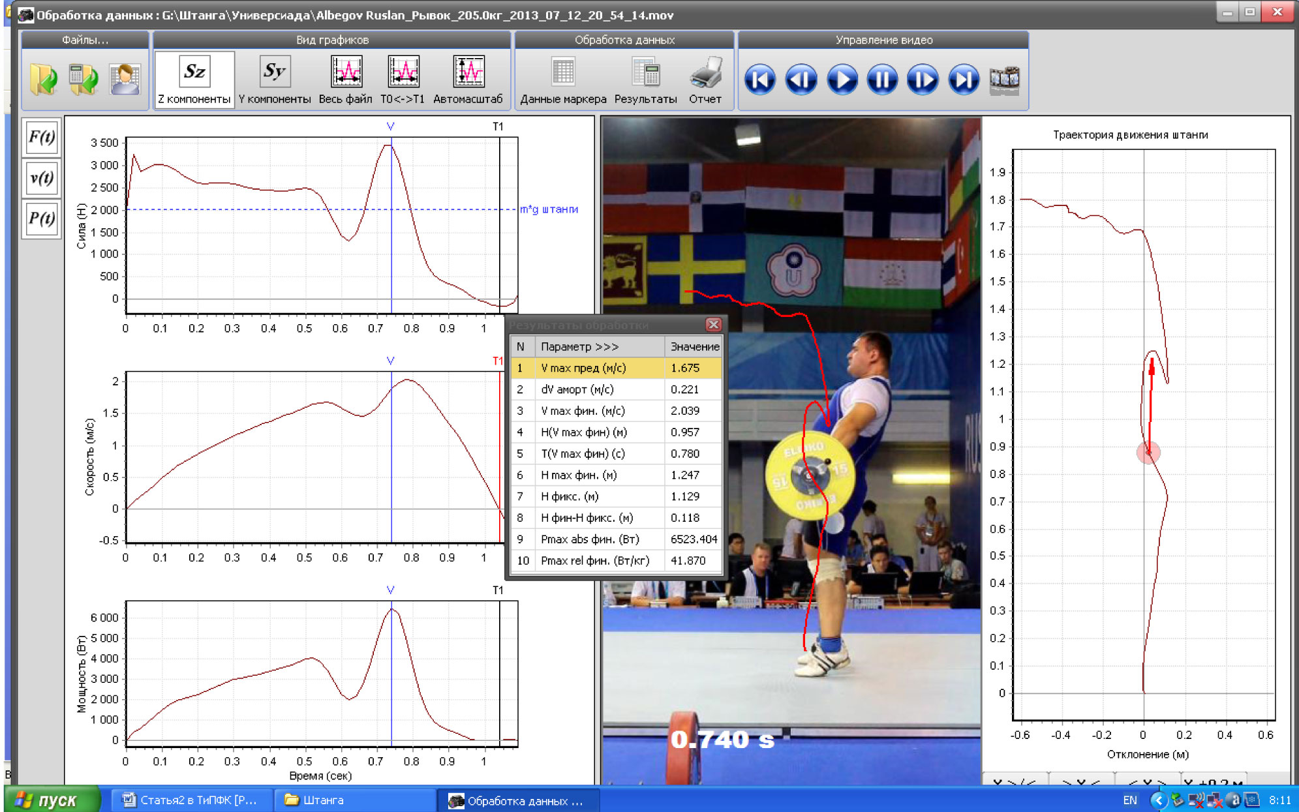Show the v(t) velocity graph
The height and width of the screenshot is (812, 1299).
pyautogui.click(x=42, y=178)
